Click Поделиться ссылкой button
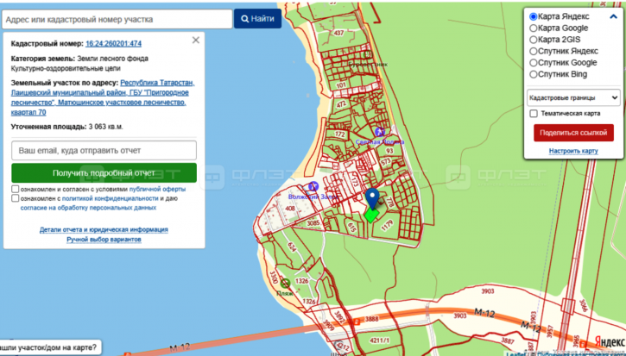Viewport: 626px width, 356px height. click(x=573, y=133)
